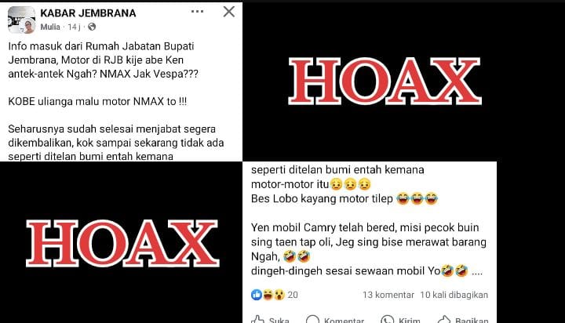Like the post with Suka button
This screenshot has height=323, width=565.
[x=270, y=320]
